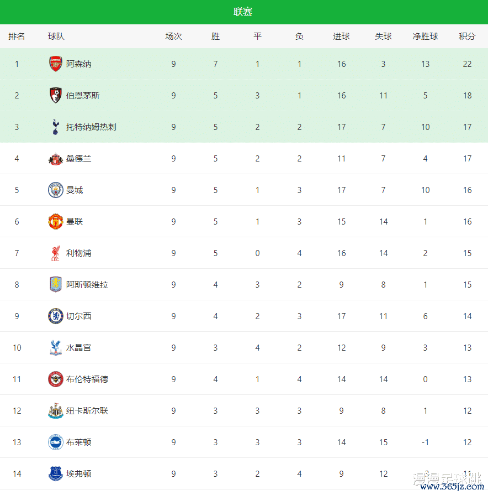Click the Liverpool club crest icon
Screen dimensions: 488x495
coord(56,253)
